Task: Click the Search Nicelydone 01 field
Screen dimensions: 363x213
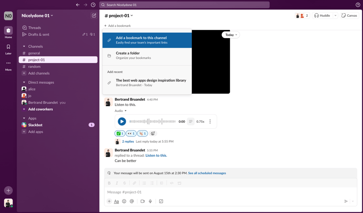Action: pyautogui.click(x=184, y=5)
